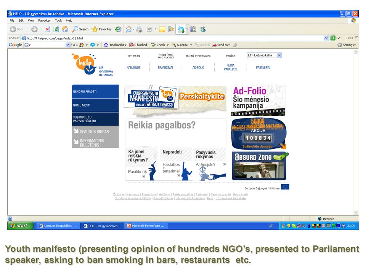Image resolution: width=366 pixels, height=274 pixels.
Task: Click the yellow Discuss note icon
Action: 162,29
